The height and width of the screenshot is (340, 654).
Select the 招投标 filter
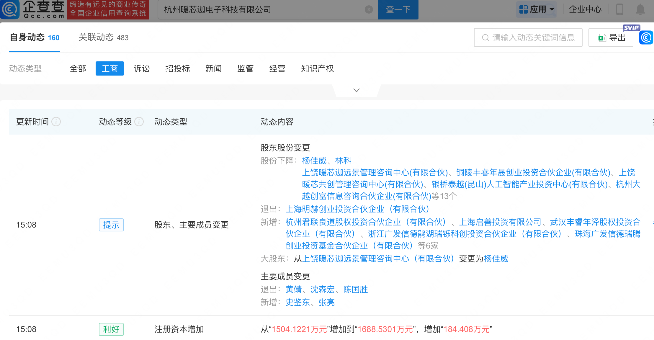[x=178, y=68]
